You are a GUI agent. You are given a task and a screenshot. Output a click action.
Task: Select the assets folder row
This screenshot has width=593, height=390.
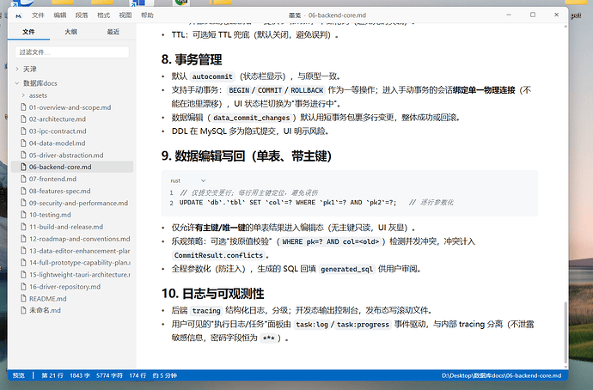(72, 95)
